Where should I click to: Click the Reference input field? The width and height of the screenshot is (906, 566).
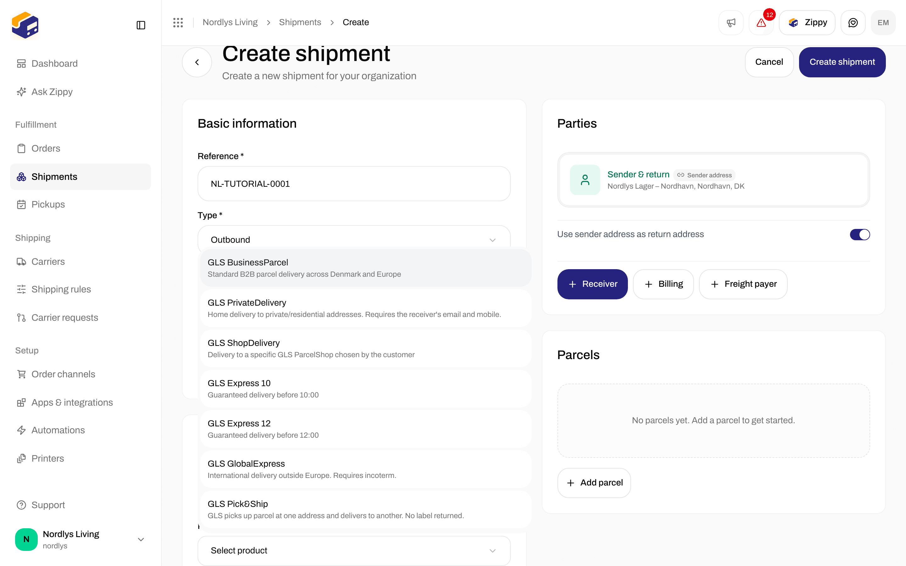point(354,184)
